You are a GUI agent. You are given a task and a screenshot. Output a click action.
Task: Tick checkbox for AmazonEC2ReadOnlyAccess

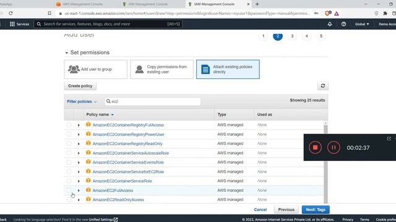[69, 200]
